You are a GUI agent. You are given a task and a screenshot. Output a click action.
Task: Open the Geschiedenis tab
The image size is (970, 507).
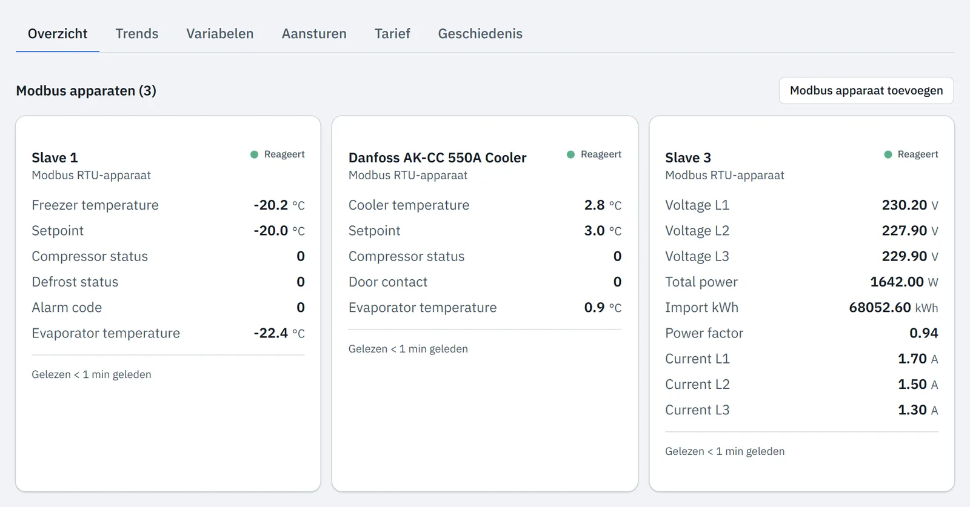pyautogui.click(x=480, y=34)
